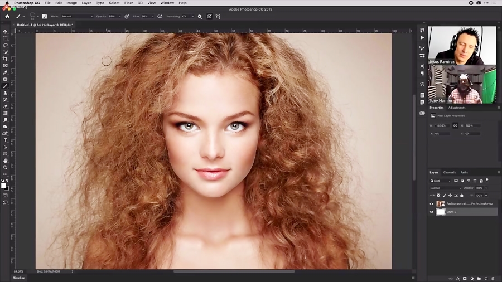
Task: Open smoothing options gear icon
Action: coord(200,16)
